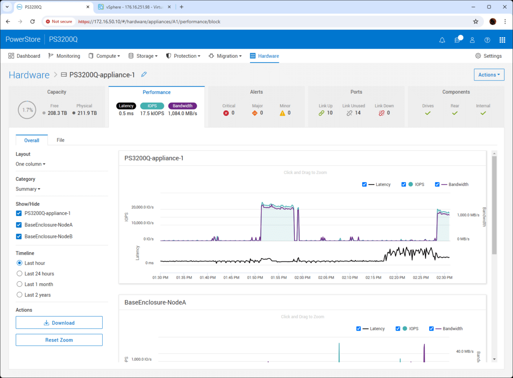513x378 pixels.
Task: Open Chrome profile avatar
Action: coord(493,21)
